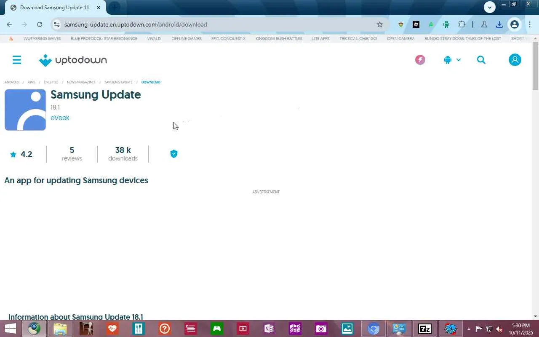539x337 pixels.
Task: Go to the Uptodown home logo
Action: coord(73,60)
